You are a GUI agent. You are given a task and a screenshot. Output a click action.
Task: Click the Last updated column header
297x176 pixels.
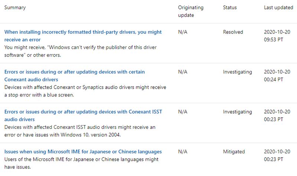click(x=278, y=7)
